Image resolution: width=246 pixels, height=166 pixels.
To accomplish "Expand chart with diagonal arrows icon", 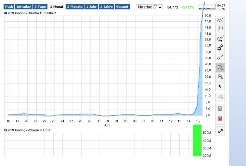I will click(220, 131).
